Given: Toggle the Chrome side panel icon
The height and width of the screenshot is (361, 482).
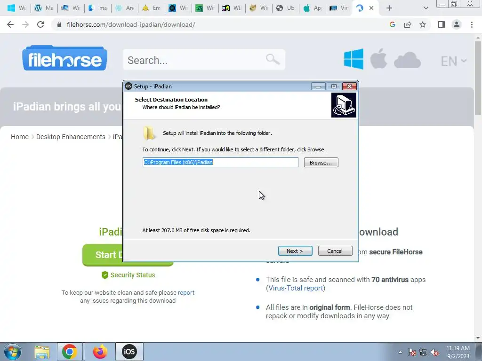Looking at the screenshot, I should click(442, 24).
